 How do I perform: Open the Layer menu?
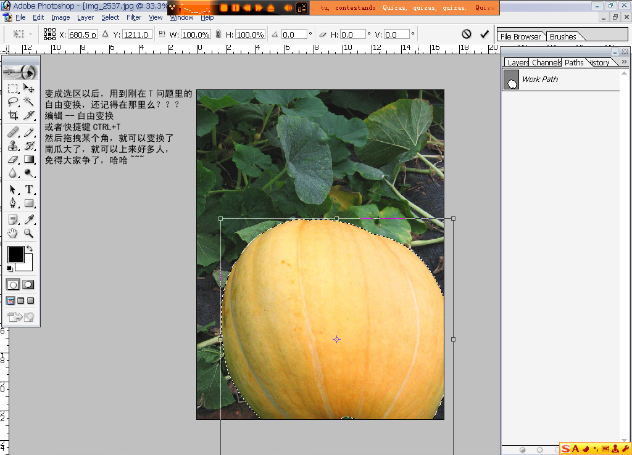[85, 17]
